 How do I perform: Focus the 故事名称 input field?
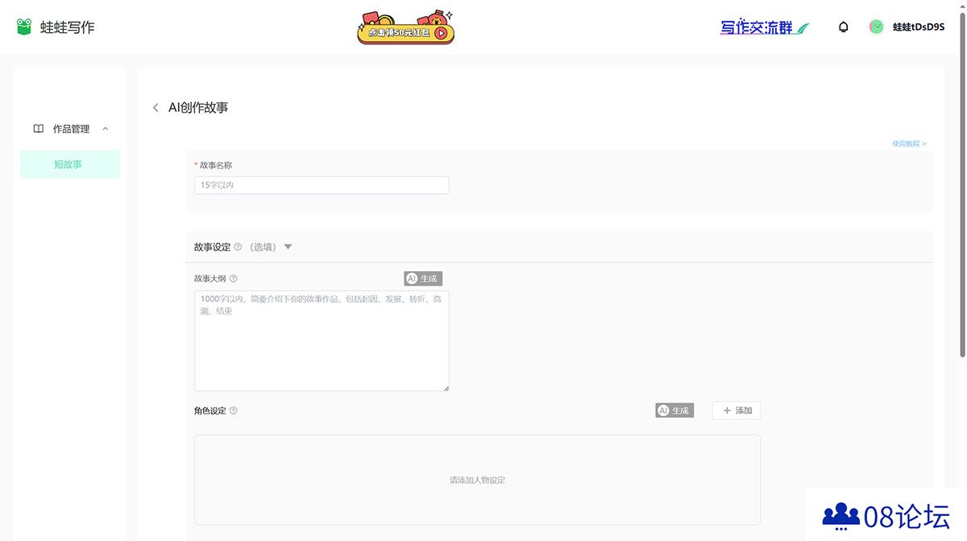point(322,185)
